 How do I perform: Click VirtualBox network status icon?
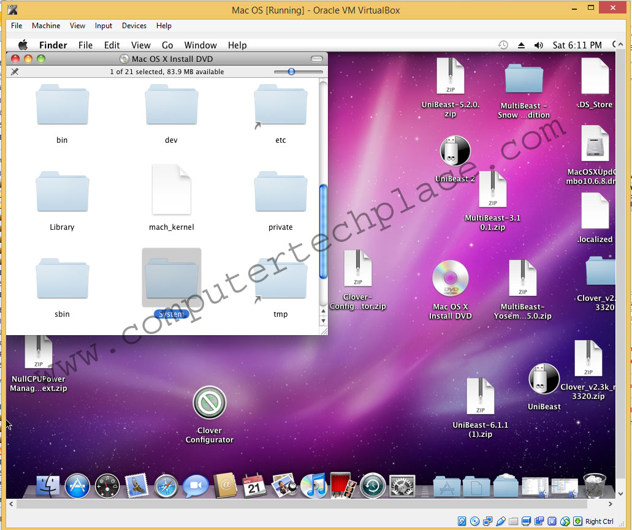[488, 521]
